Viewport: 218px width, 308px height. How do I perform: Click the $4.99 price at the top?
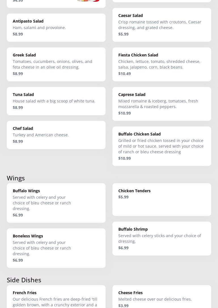tap(18, 1)
